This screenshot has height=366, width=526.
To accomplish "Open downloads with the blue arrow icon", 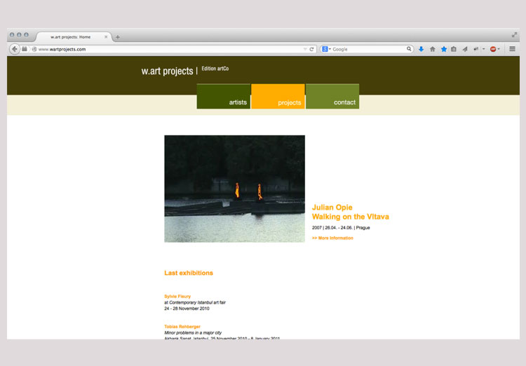I will (421, 49).
